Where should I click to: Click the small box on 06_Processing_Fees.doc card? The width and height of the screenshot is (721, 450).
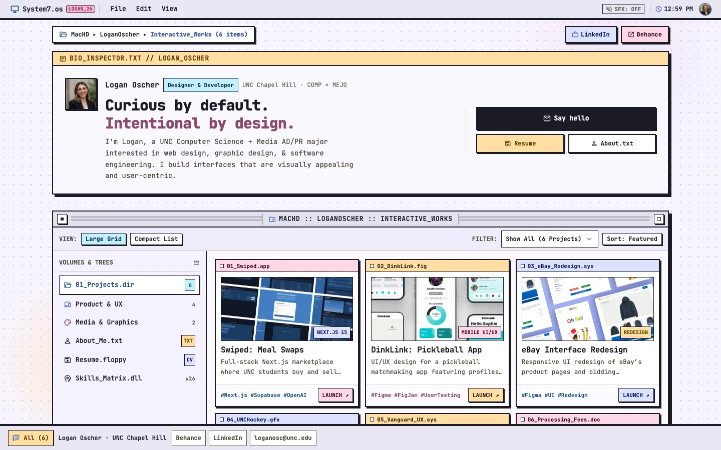[x=523, y=419]
